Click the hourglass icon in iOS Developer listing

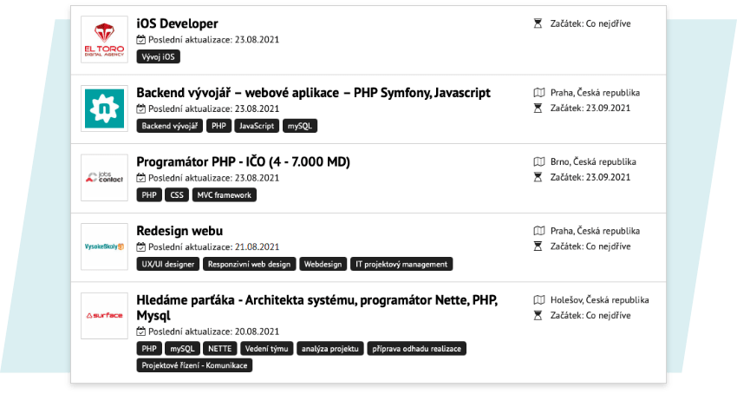(538, 23)
